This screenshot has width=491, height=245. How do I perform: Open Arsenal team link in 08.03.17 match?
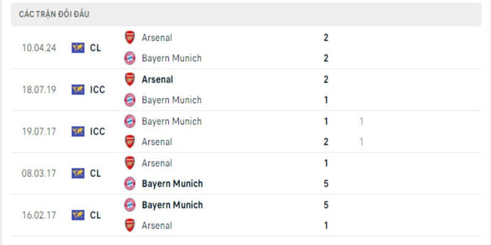(157, 163)
